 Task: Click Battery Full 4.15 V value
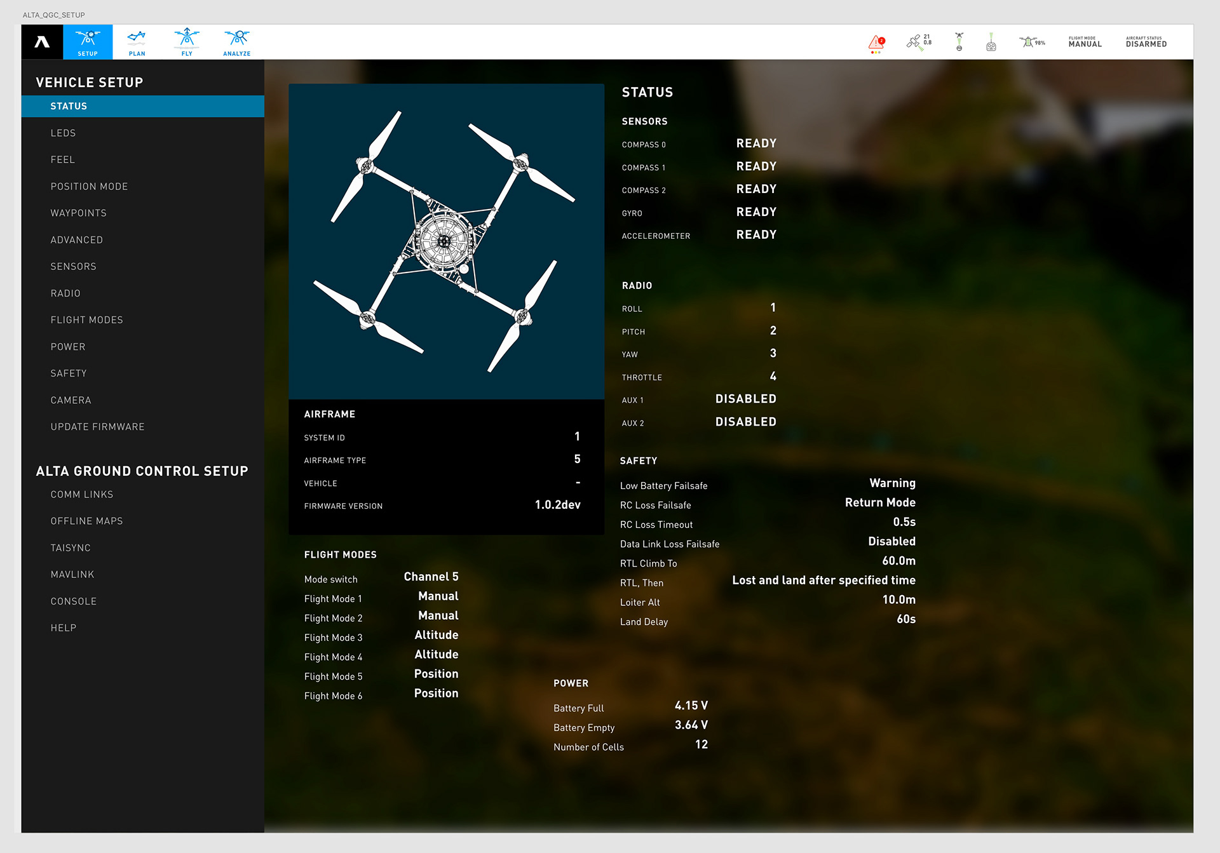tap(691, 706)
